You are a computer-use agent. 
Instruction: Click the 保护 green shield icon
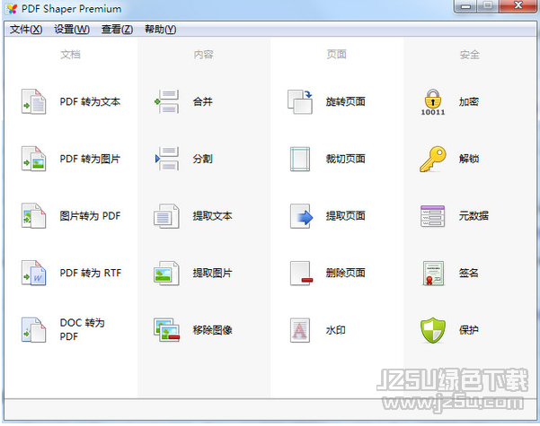[433, 330]
